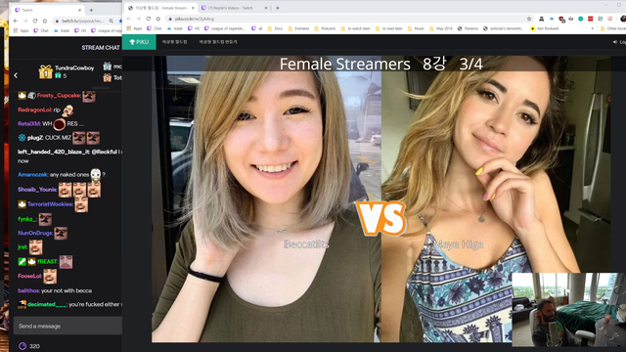
Task: Open anticide's deviantArt bookmark
Action: point(503,28)
